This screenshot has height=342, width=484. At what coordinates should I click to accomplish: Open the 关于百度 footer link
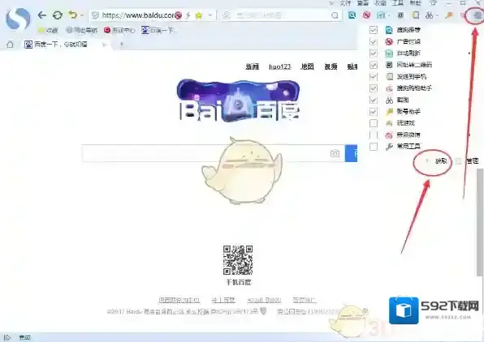click(223, 300)
